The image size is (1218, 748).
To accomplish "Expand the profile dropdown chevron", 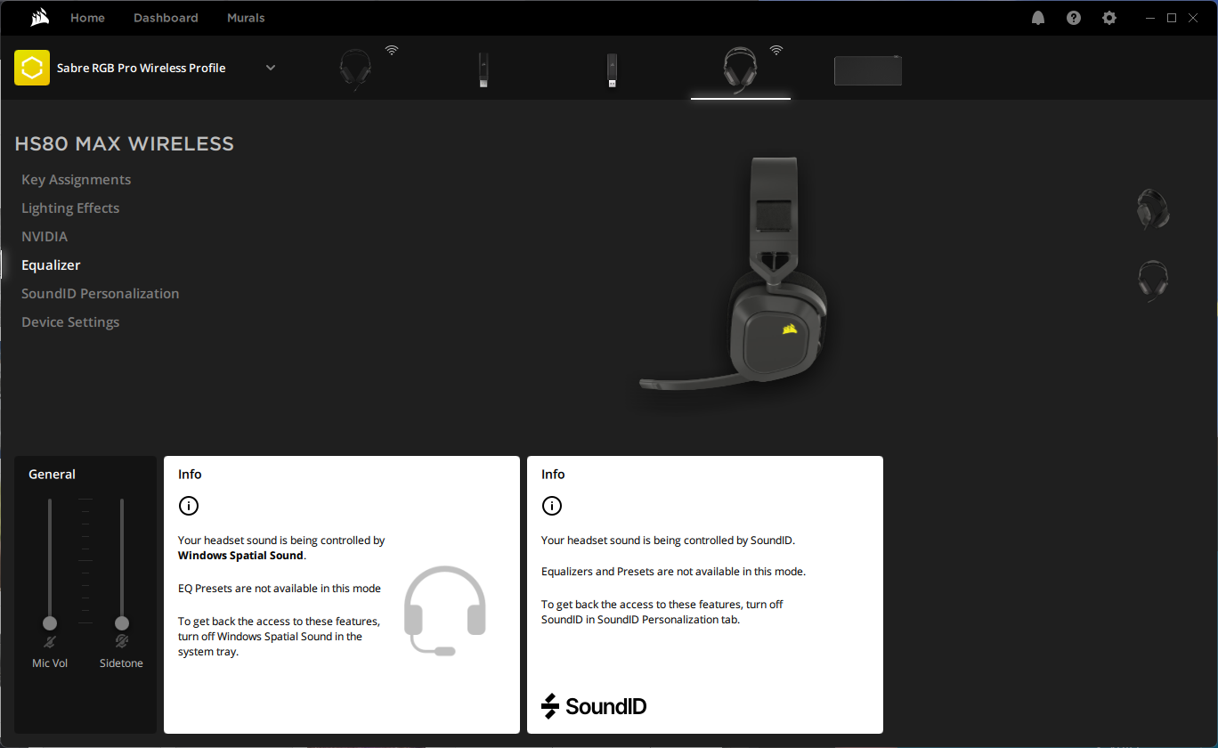I will pyautogui.click(x=271, y=68).
